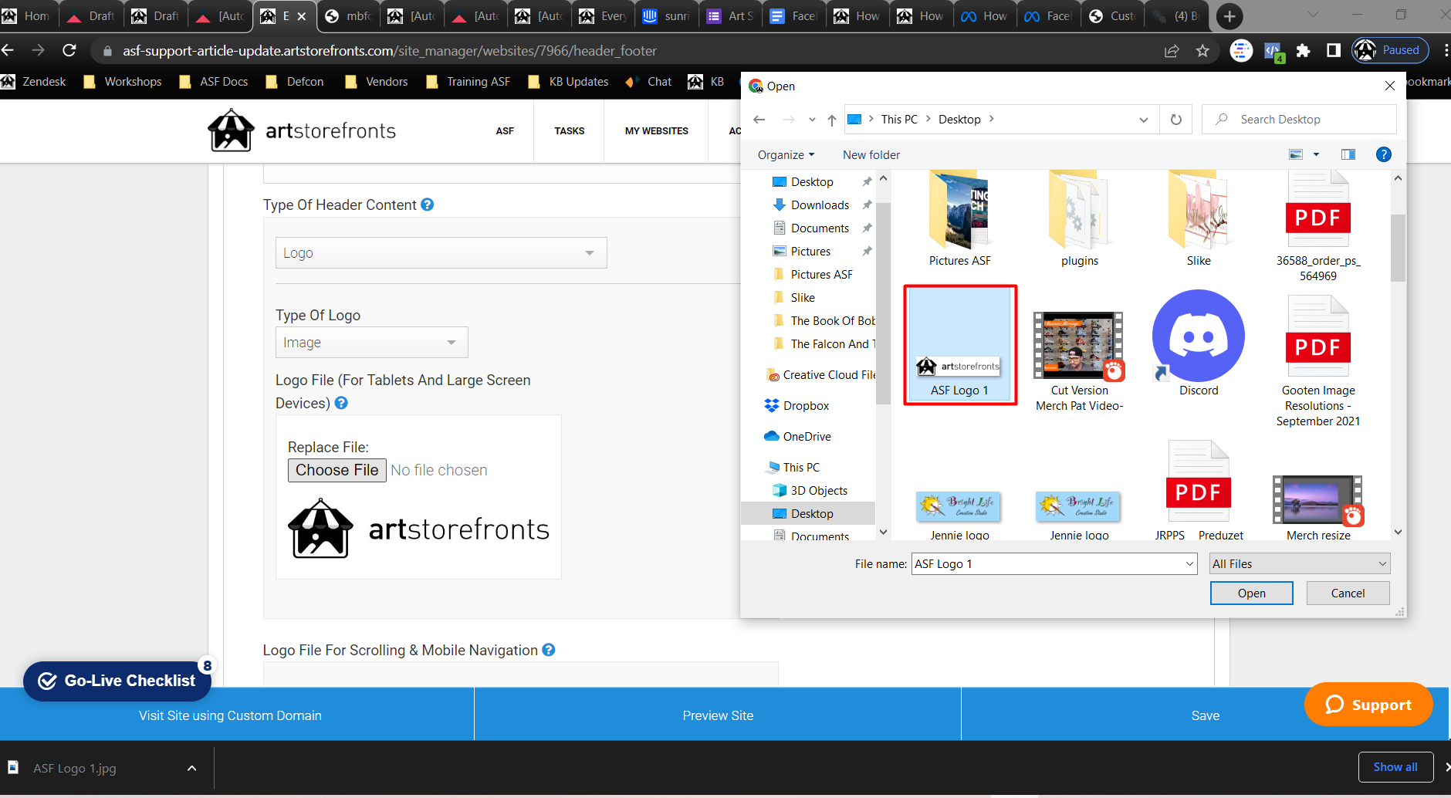Open the All Files type filter dropdown
The image size is (1451, 798).
1300,564
